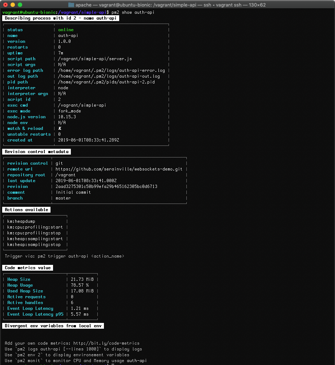Click the 'fork_mode' exec mode value
The image size is (335, 365).
(x=69, y=111)
